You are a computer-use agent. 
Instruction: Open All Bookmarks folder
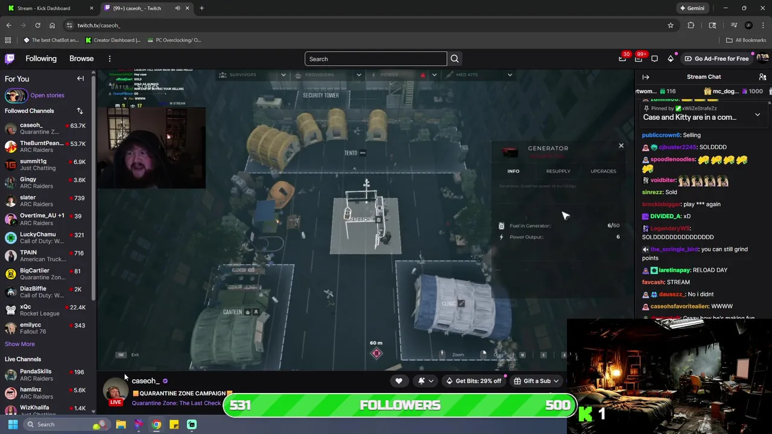746,40
